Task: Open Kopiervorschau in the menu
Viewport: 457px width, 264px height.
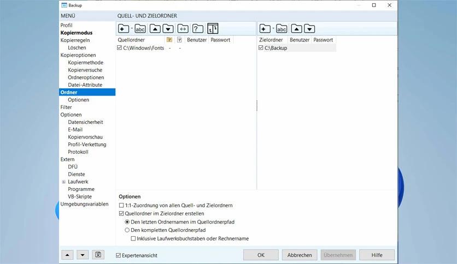Action: coord(85,137)
